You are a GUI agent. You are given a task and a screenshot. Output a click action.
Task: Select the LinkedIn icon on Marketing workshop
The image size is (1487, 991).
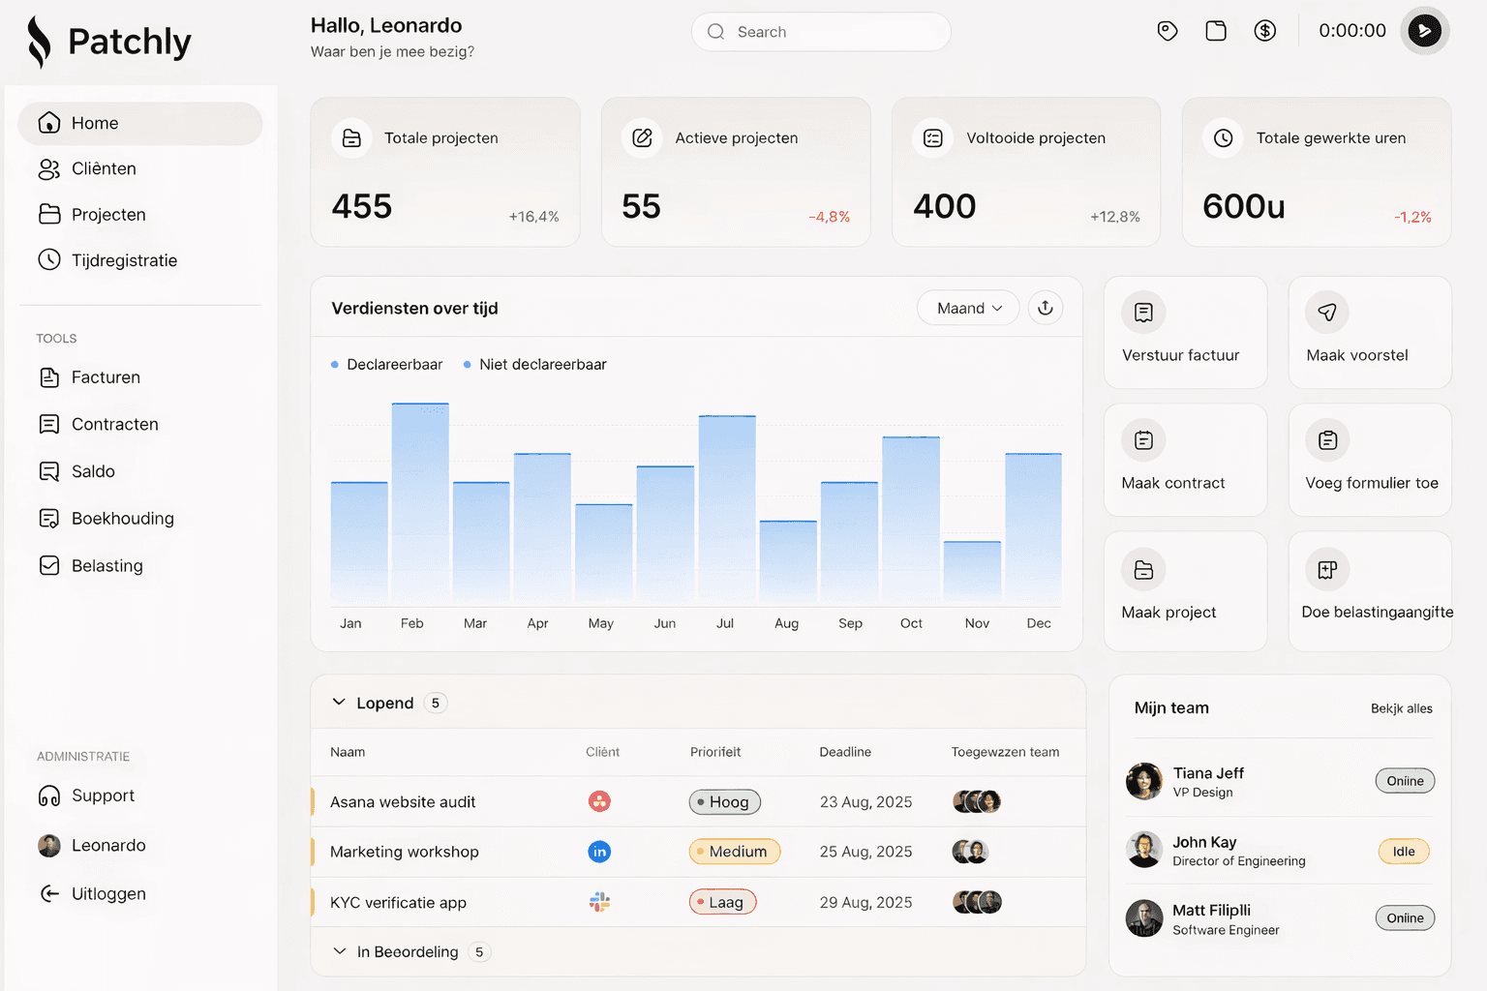(x=599, y=852)
